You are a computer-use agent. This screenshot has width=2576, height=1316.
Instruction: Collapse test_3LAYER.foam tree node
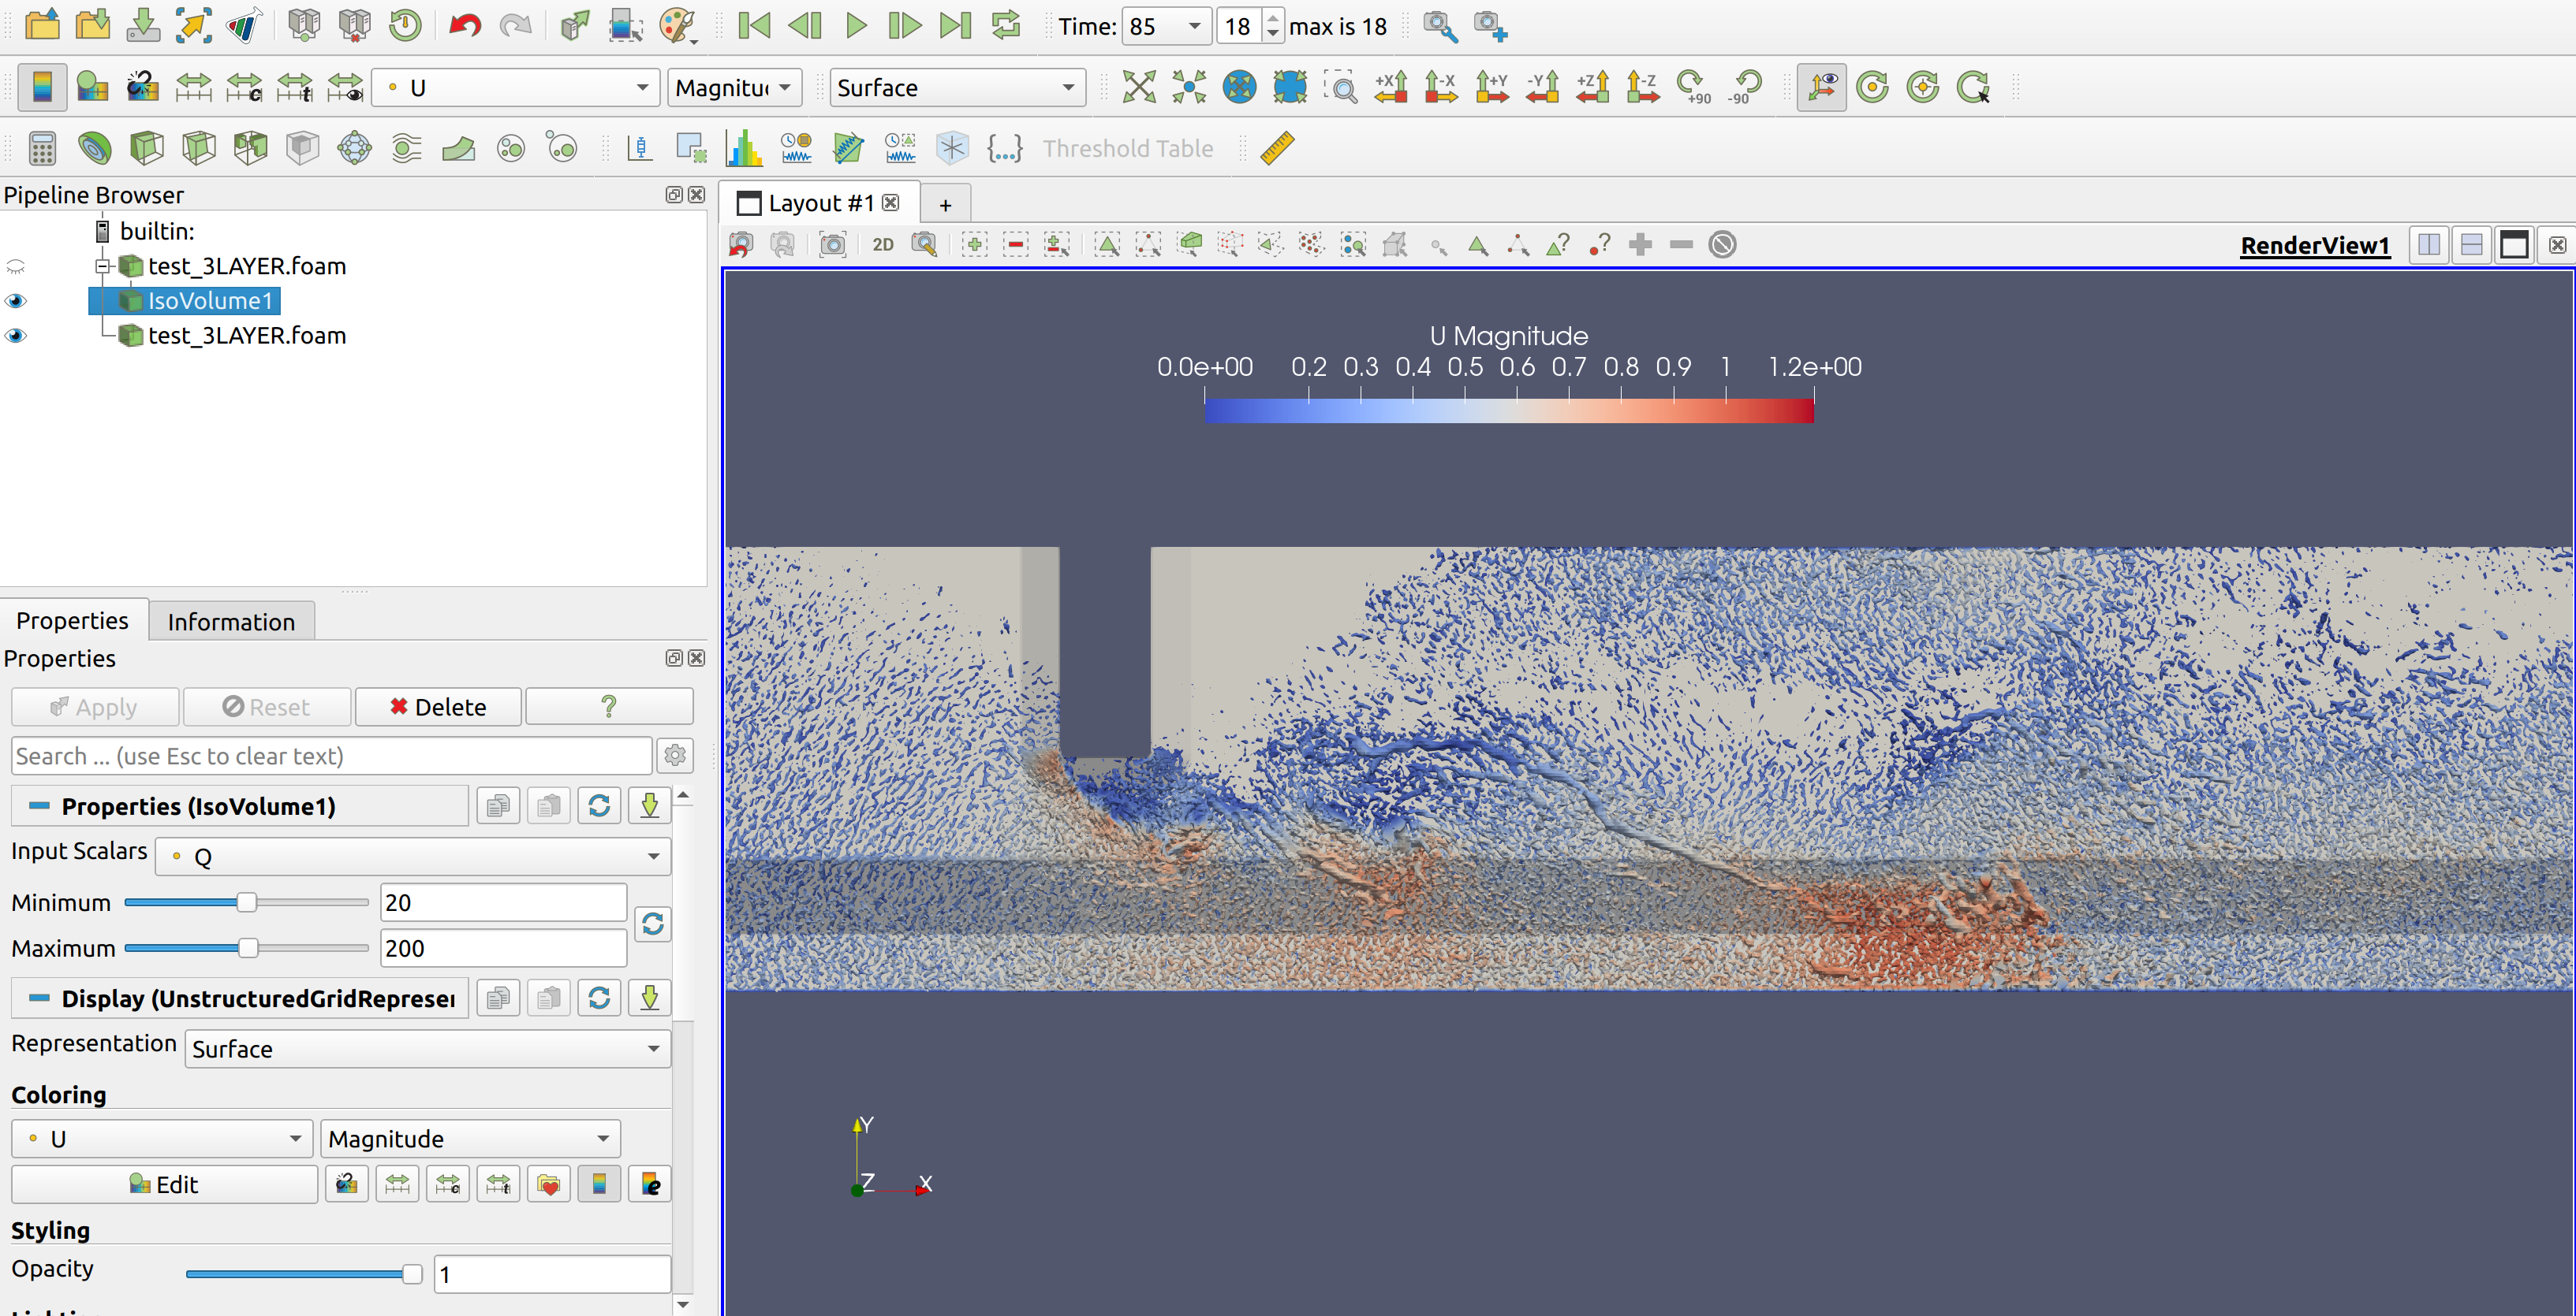click(x=102, y=266)
